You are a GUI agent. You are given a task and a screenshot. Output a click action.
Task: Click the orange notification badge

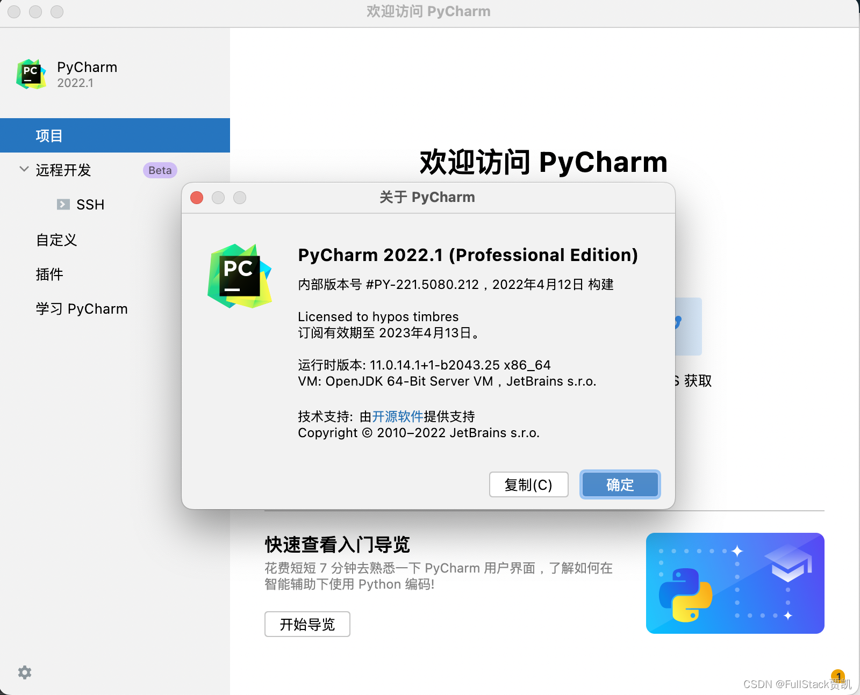[x=838, y=676]
